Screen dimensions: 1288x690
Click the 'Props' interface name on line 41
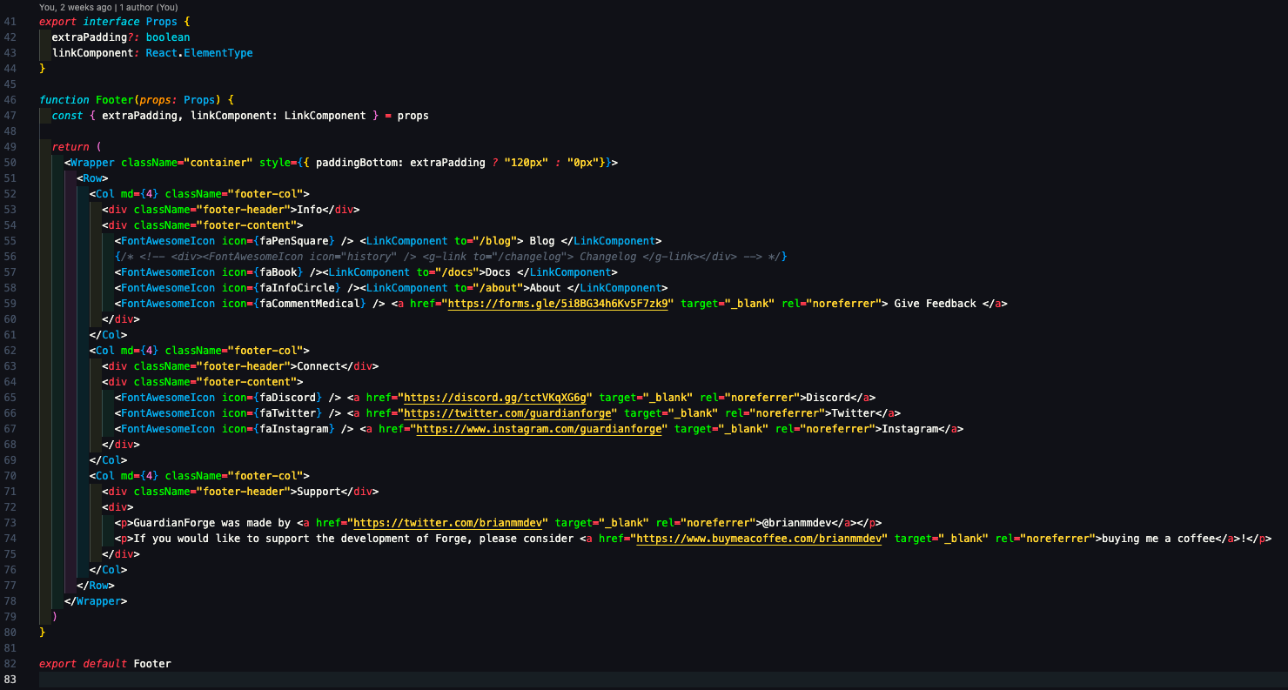coord(162,22)
